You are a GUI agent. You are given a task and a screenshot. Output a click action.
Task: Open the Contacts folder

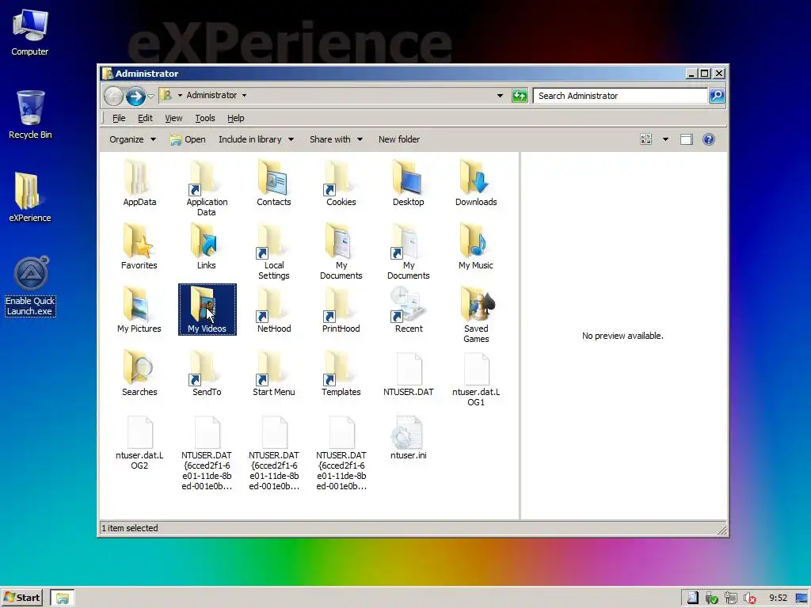273,183
